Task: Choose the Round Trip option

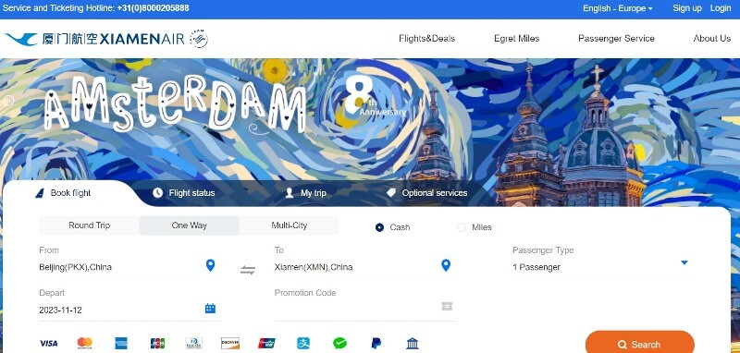Action: [x=89, y=225]
